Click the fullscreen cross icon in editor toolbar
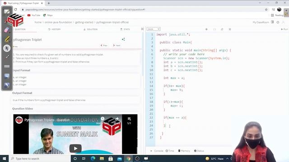Image resolution: width=289 pixels, height=162 pixels. point(230,29)
